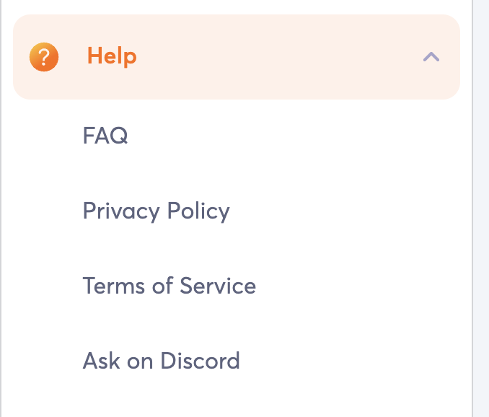Open the FAQ page
489x417 pixels.
(105, 136)
